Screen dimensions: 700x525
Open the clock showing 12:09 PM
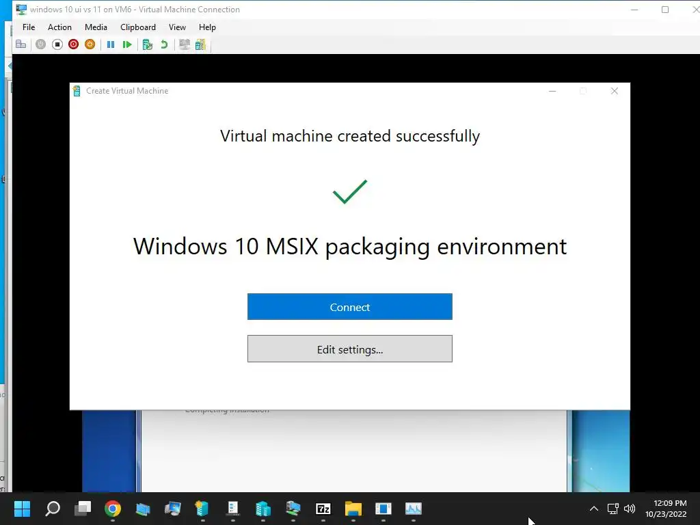[x=666, y=509]
